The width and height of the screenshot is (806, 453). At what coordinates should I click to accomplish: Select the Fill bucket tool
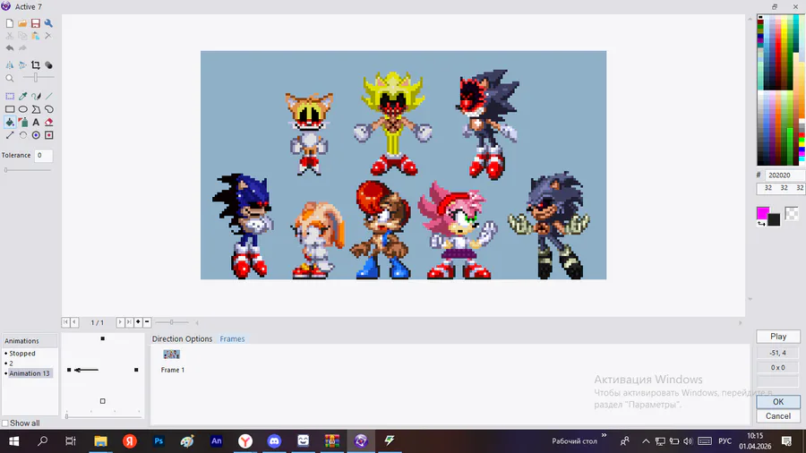click(x=10, y=123)
